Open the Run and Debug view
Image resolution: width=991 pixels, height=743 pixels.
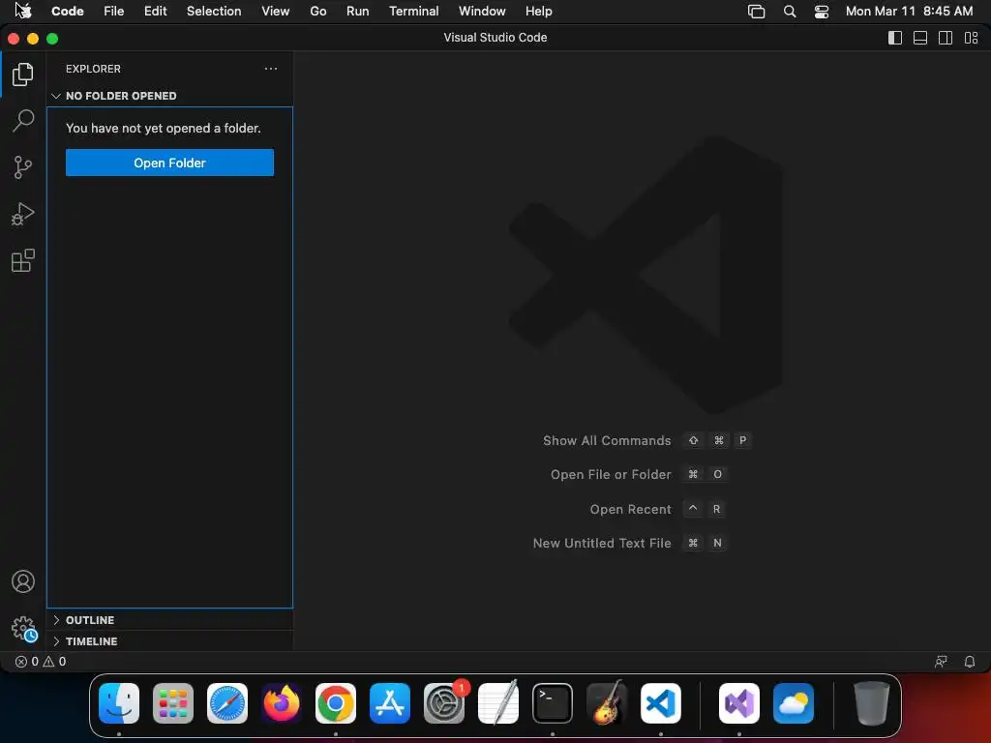[x=23, y=214]
